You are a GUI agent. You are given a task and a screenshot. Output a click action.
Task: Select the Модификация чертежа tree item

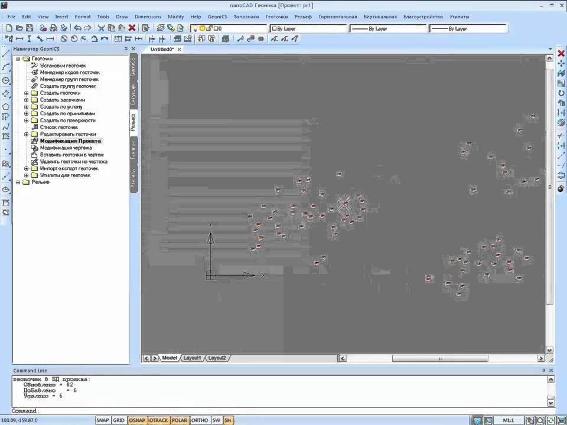point(66,148)
